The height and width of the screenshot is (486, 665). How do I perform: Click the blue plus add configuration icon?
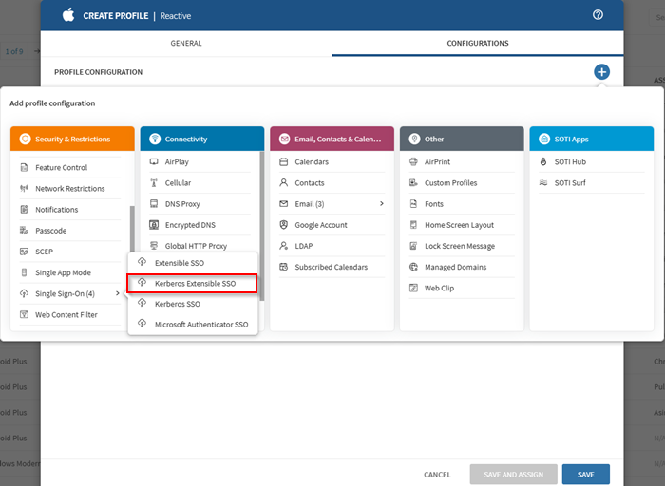(x=600, y=72)
